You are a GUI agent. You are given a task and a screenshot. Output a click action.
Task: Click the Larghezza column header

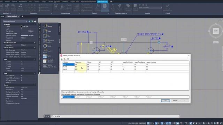click(80, 62)
